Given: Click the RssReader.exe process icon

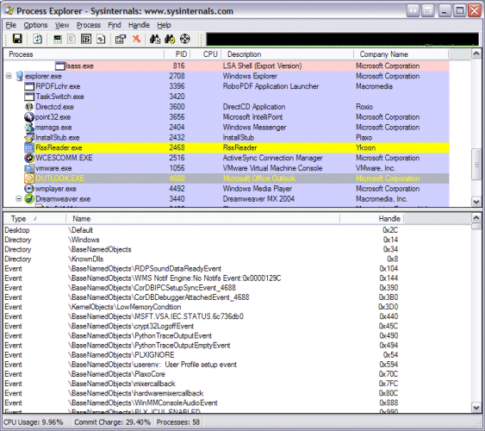Looking at the screenshot, I should (29, 147).
